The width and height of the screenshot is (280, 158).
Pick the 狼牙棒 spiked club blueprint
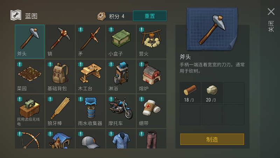coord(60,111)
